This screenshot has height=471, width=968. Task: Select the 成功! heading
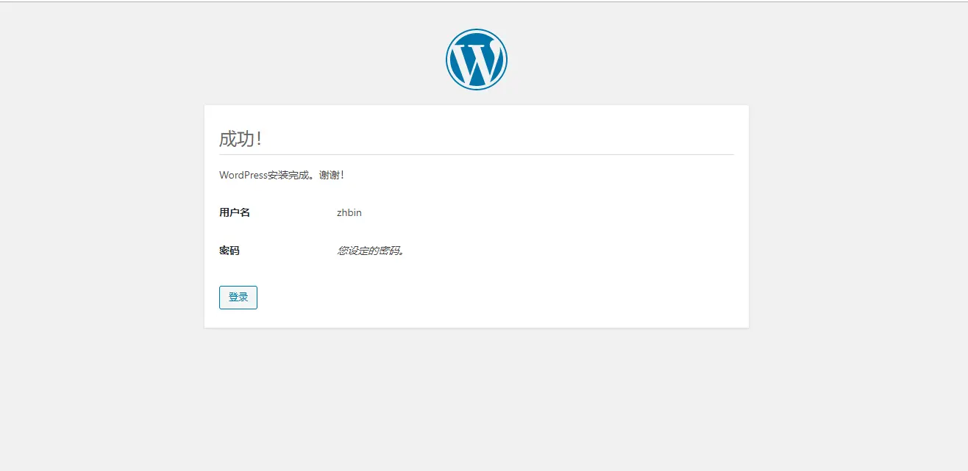coord(241,139)
